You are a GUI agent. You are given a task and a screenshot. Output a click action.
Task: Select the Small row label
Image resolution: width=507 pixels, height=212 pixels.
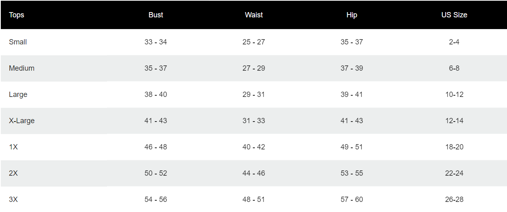click(18, 42)
